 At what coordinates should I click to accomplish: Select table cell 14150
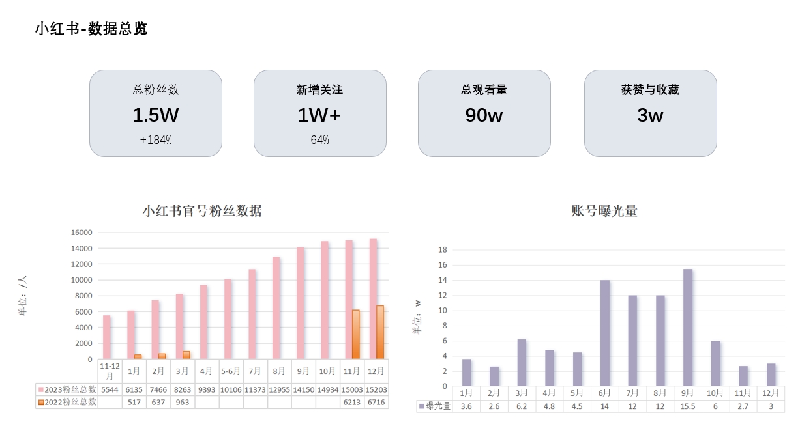point(303,389)
